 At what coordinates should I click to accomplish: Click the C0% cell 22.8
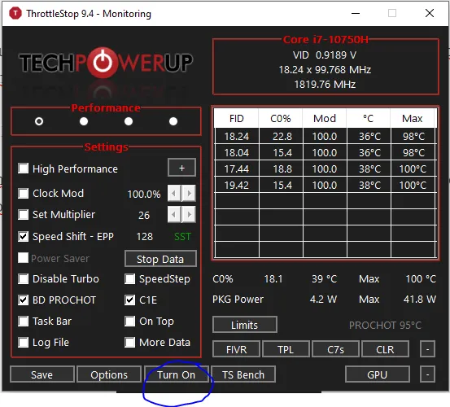(282, 136)
